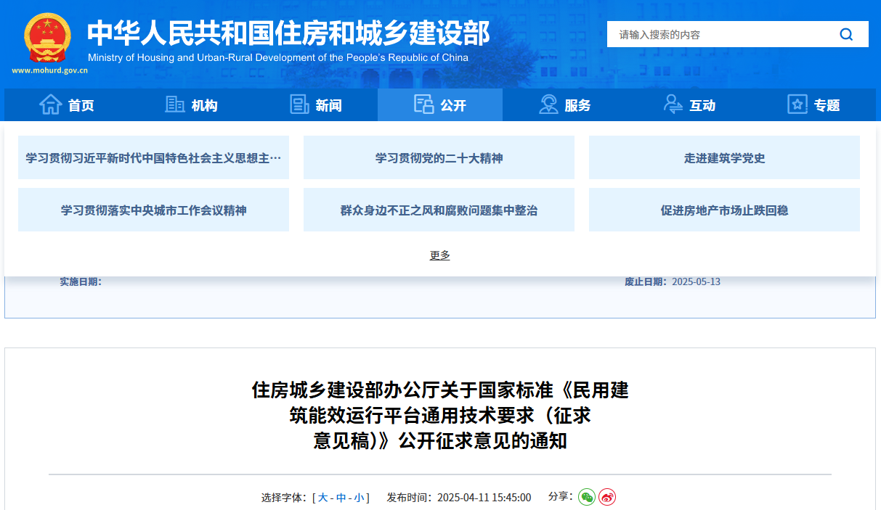The width and height of the screenshot is (881, 510).
Task: Open 群众身边不正之风和腐败问题集中整治 topic
Action: (x=439, y=210)
